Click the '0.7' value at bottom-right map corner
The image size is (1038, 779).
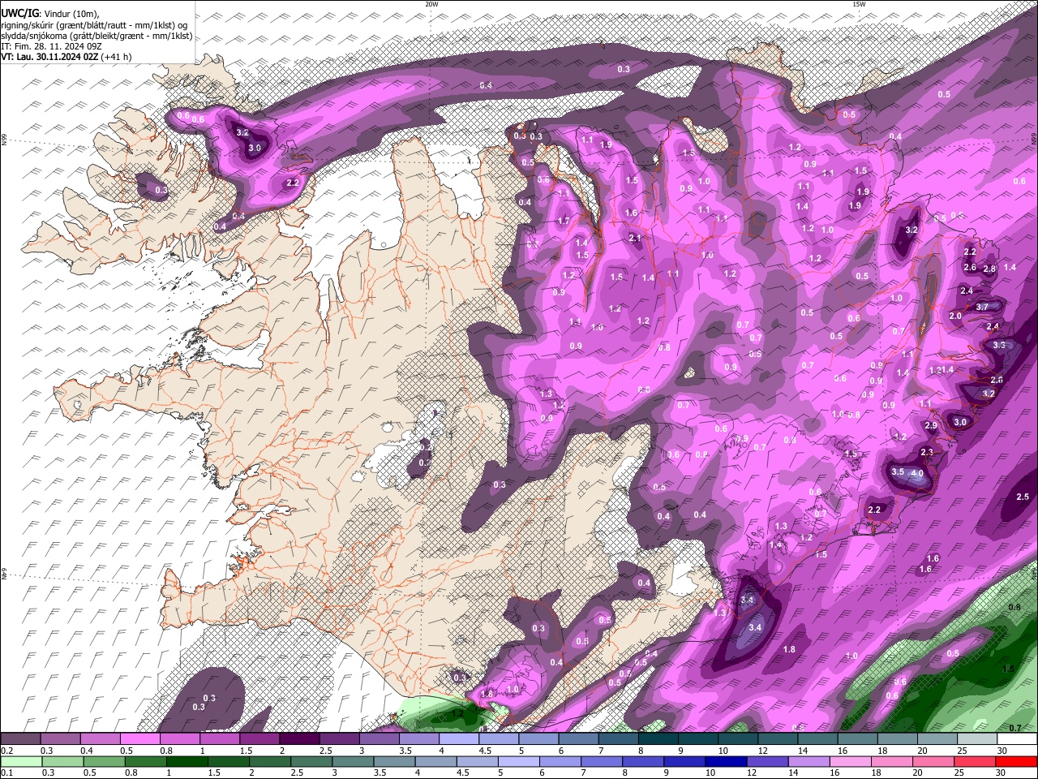(1015, 728)
